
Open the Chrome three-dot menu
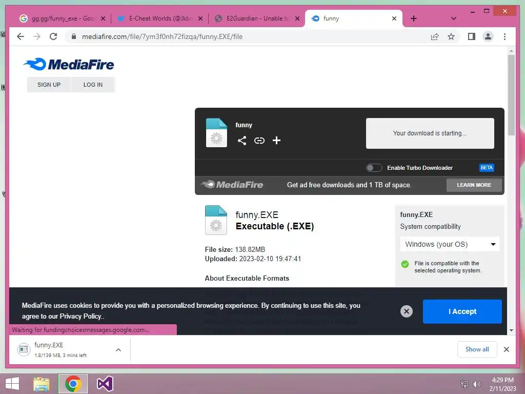[x=504, y=36]
